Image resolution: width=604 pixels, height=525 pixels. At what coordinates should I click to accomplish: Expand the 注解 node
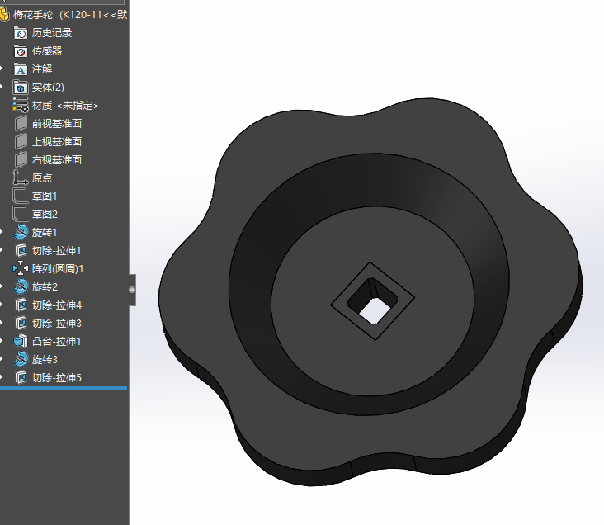click(x=2, y=69)
